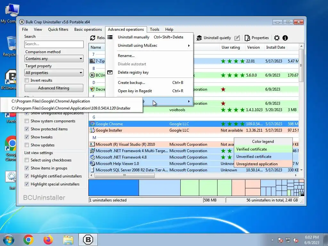Open the Comparison method dropdown

click(54, 59)
